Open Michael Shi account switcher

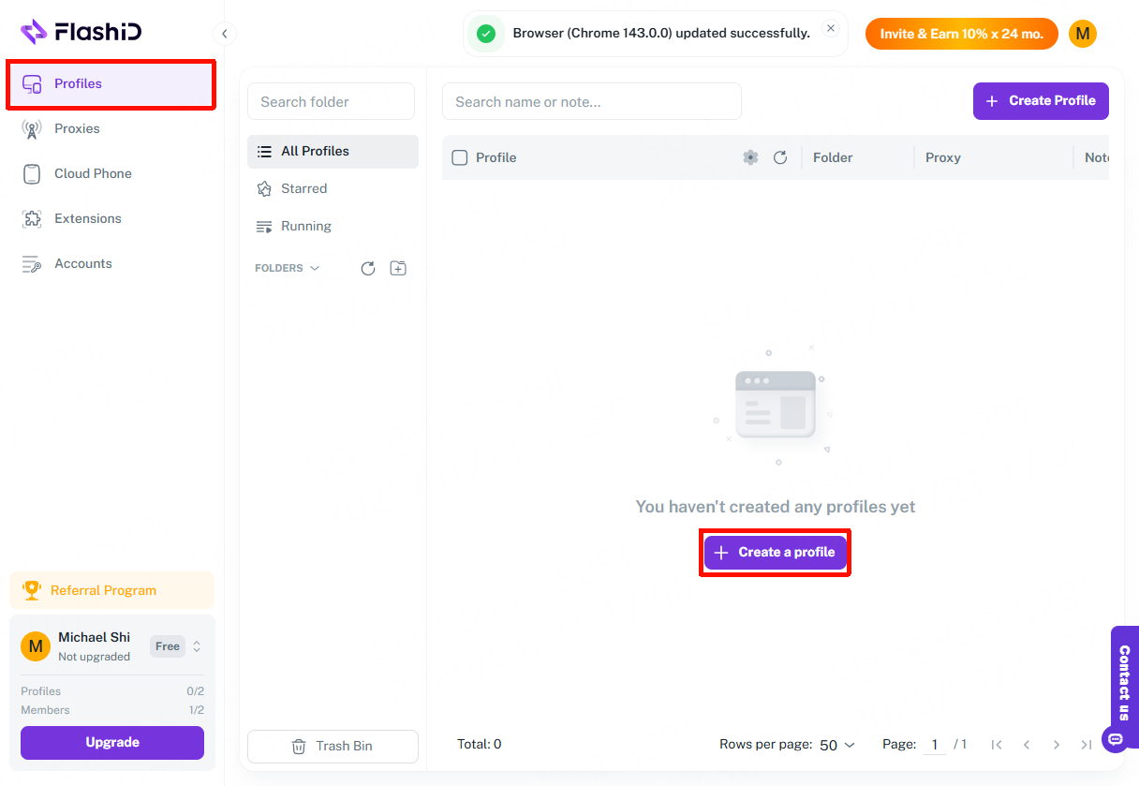[x=196, y=646]
